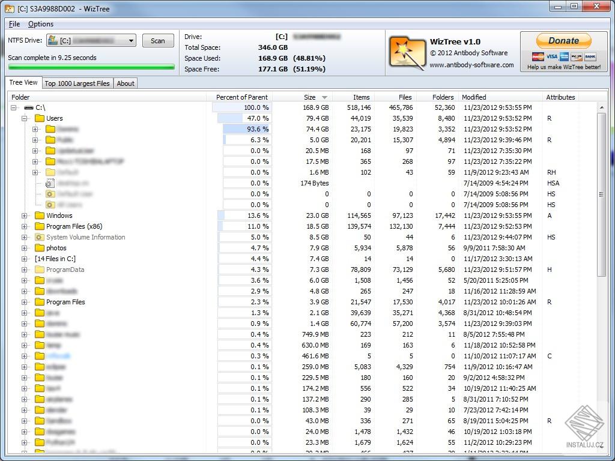Click the folder icon on the 3.9 GB Program Files row
This screenshot has width=615, height=461.
pos(39,302)
